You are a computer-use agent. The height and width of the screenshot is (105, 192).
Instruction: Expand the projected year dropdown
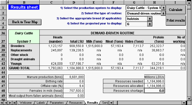[150, 24]
